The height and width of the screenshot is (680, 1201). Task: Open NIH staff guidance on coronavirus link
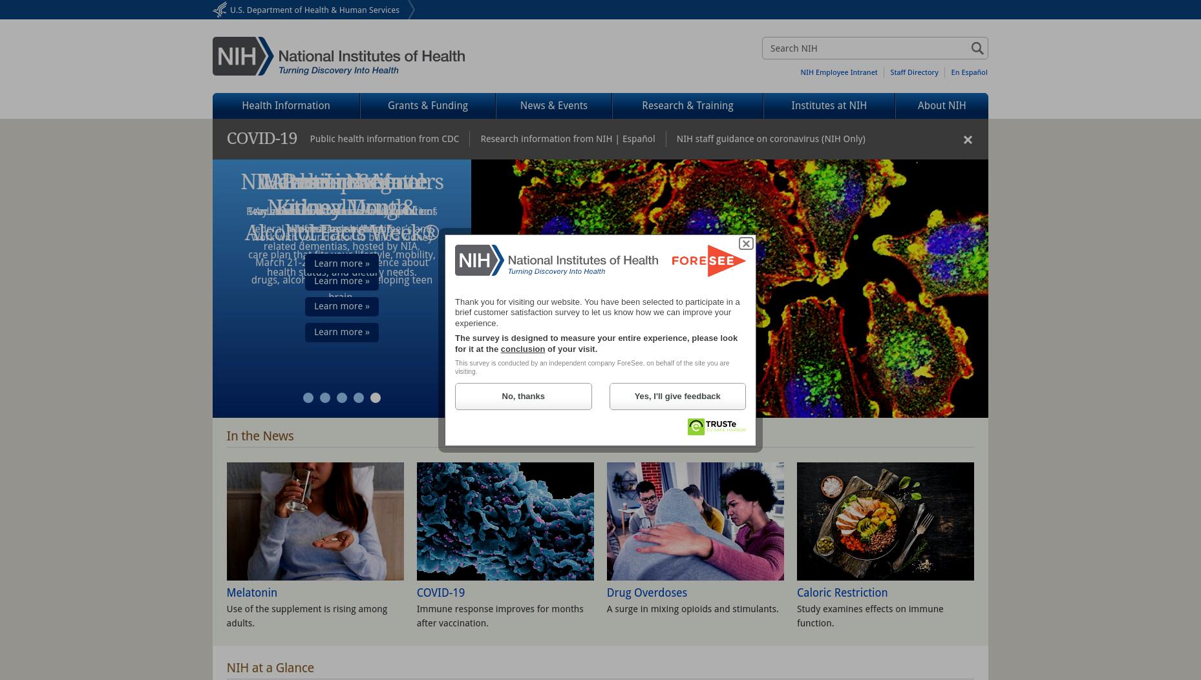(x=771, y=139)
